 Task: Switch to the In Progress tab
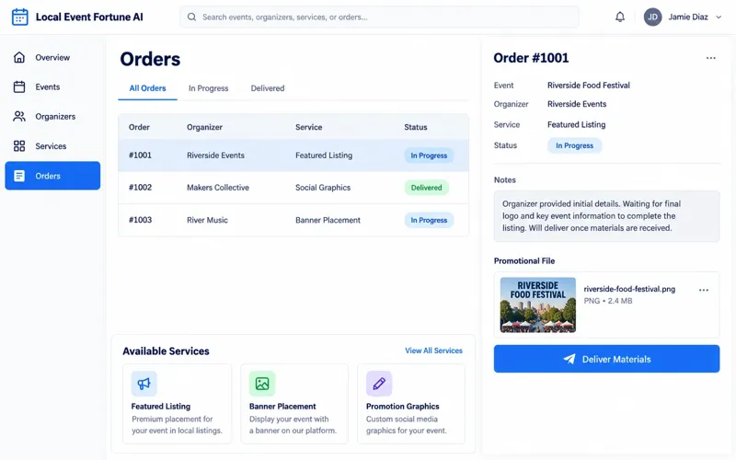[209, 88]
